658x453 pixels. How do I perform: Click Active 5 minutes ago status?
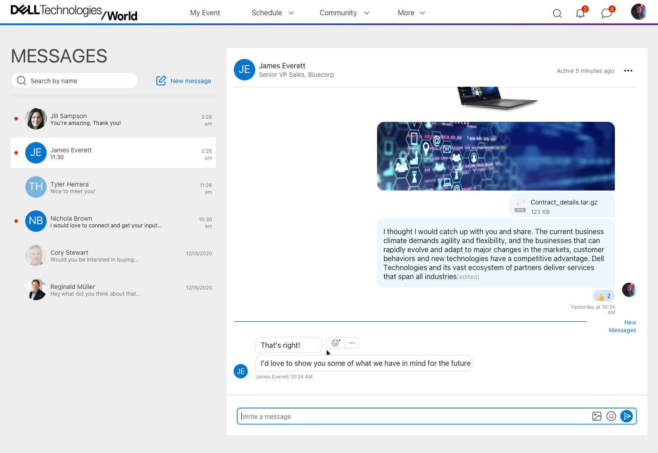coord(585,71)
